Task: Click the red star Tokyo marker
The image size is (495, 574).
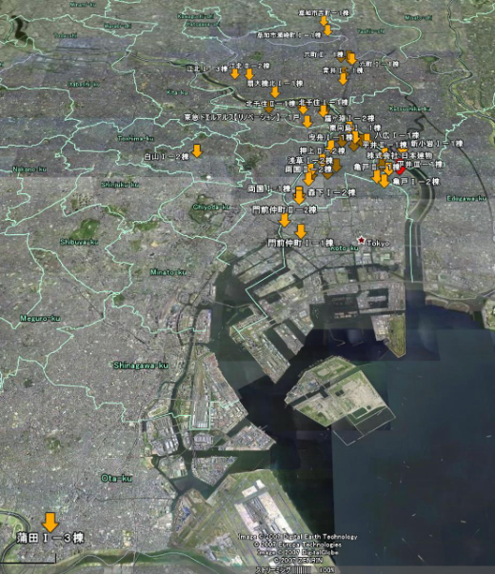Action: [362, 240]
